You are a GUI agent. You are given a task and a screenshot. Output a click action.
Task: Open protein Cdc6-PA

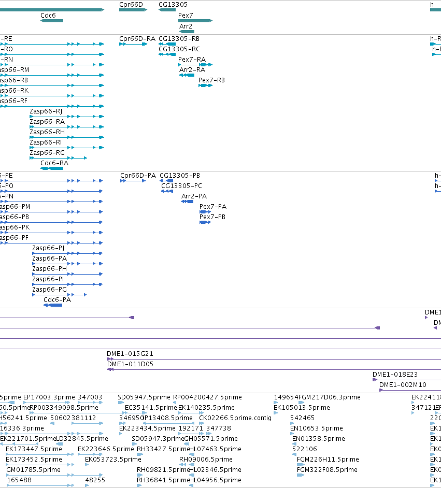(58, 300)
